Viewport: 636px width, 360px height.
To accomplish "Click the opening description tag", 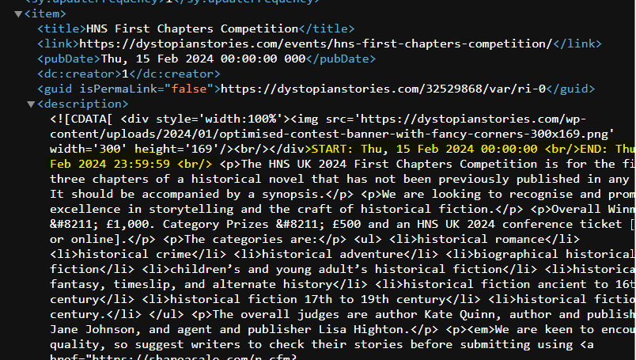I will pos(83,104).
